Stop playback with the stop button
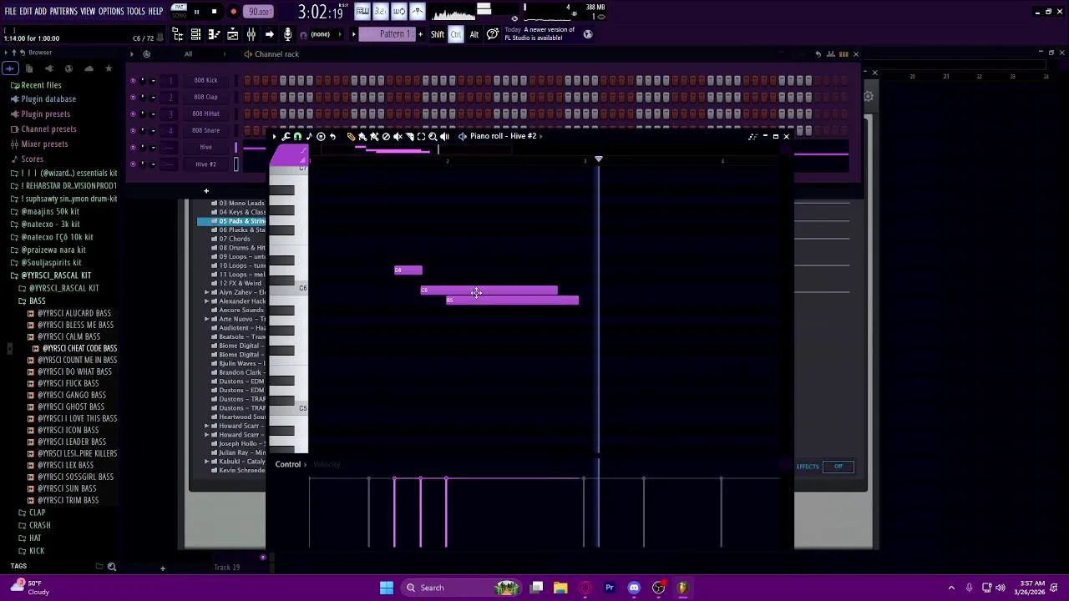This screenshot has width=1069, height=601. point(214,12)
